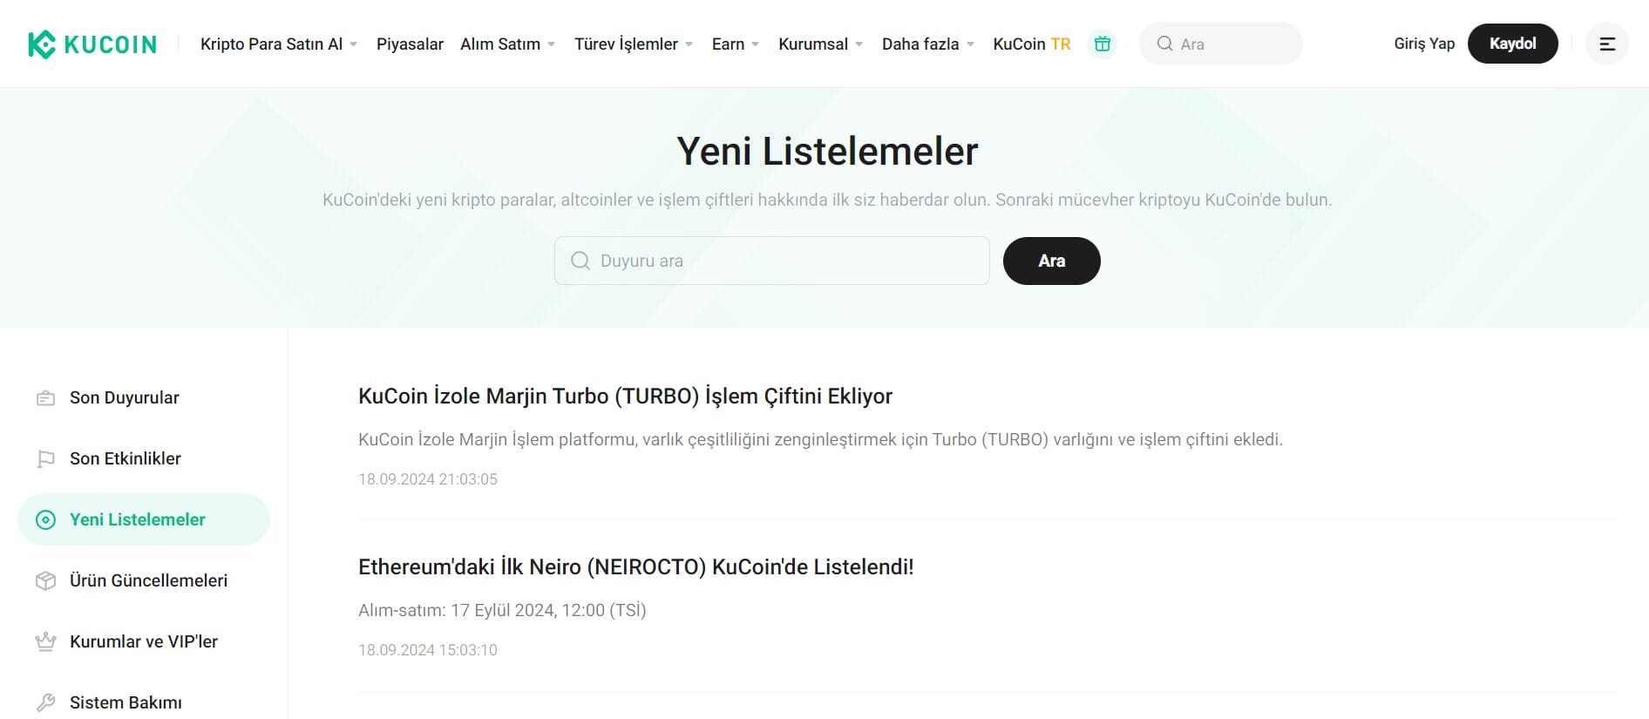Viewport: 1649px width, 719px height.
Task: Select Kurumlar ve VIP'ler in sidebar
Action: click(144, 642)
